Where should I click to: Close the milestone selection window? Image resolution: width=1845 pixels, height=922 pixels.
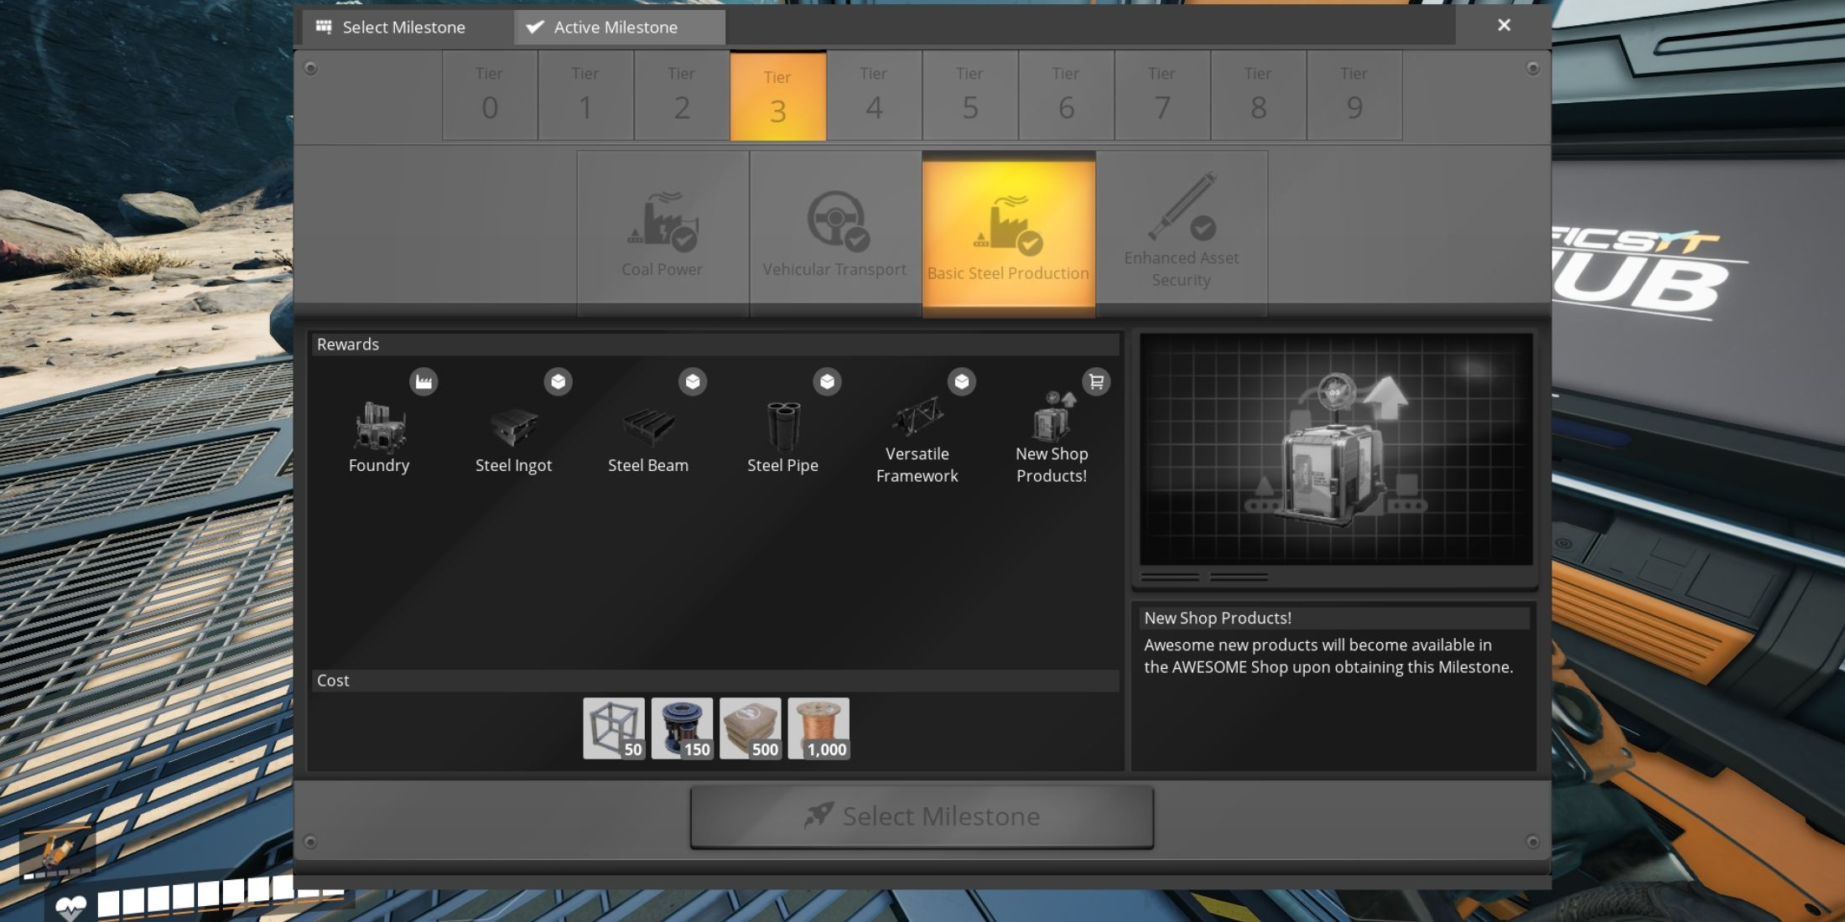coord(1504,24)
